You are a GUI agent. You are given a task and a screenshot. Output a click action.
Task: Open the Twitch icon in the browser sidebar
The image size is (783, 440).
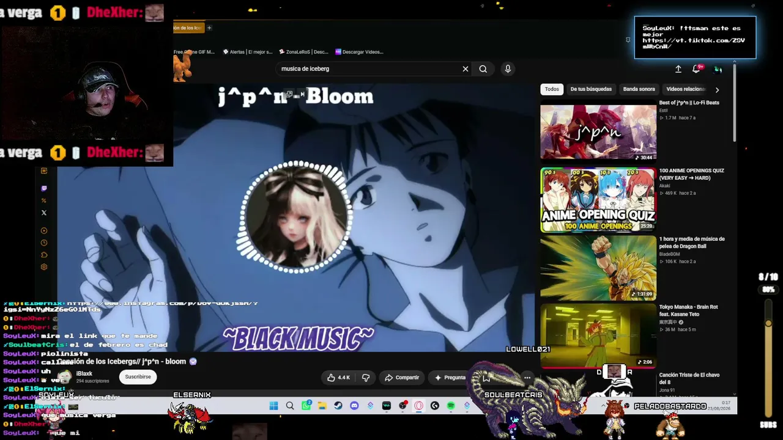coord(44,189)
